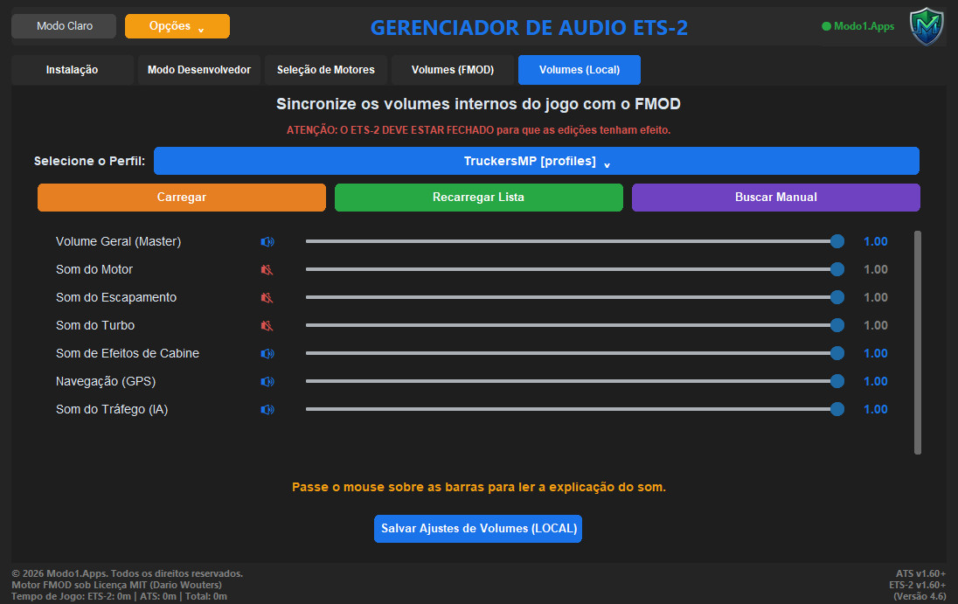Open the TruckersMP [profiles] profile selector
958x604 pixels.
point(537,161)
